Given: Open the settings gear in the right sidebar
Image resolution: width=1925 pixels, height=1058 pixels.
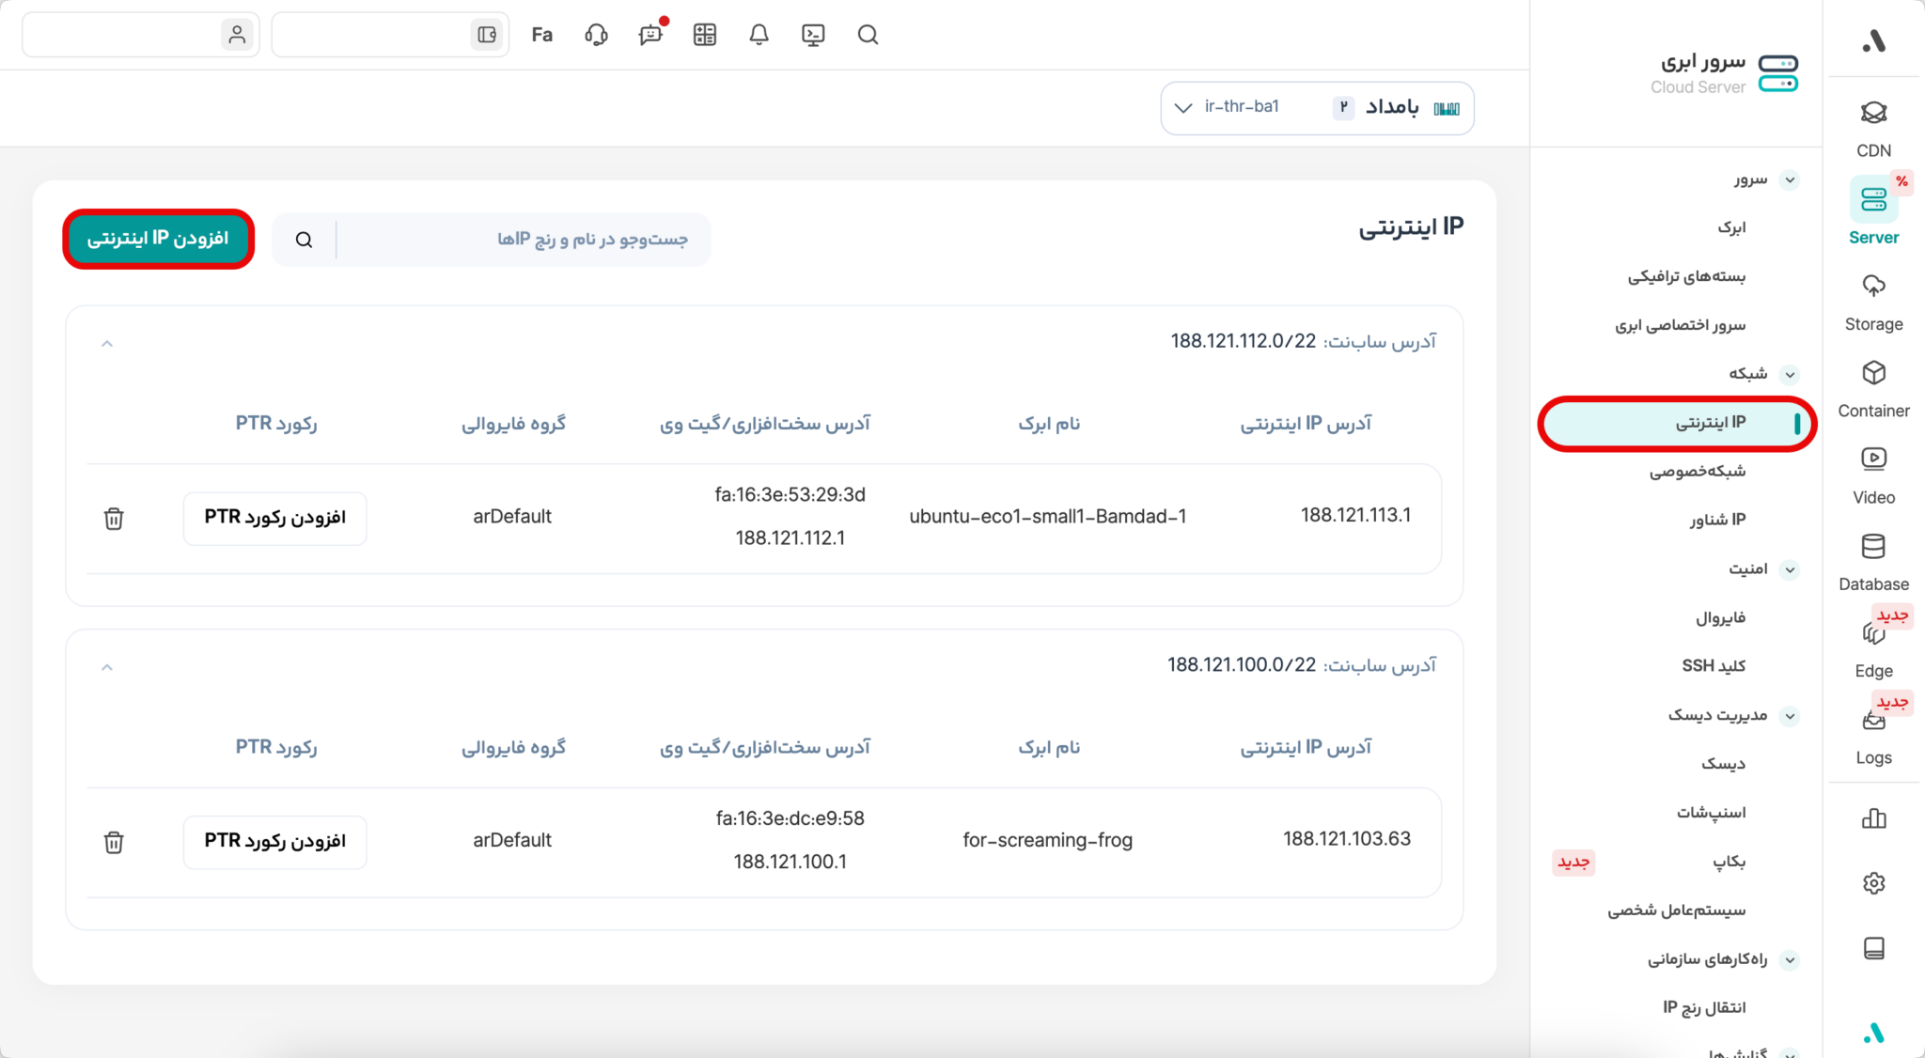Looking at the screenshot, I should 1872,882.
